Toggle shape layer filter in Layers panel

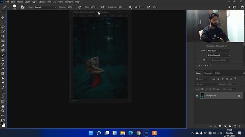(x=227, y=79)
